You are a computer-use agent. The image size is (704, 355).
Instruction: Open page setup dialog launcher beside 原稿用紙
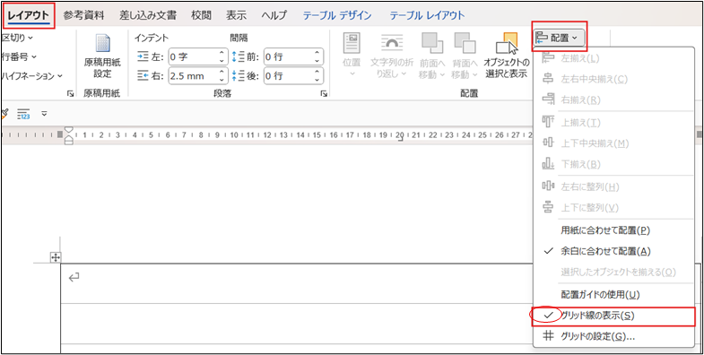pos(70,93)
